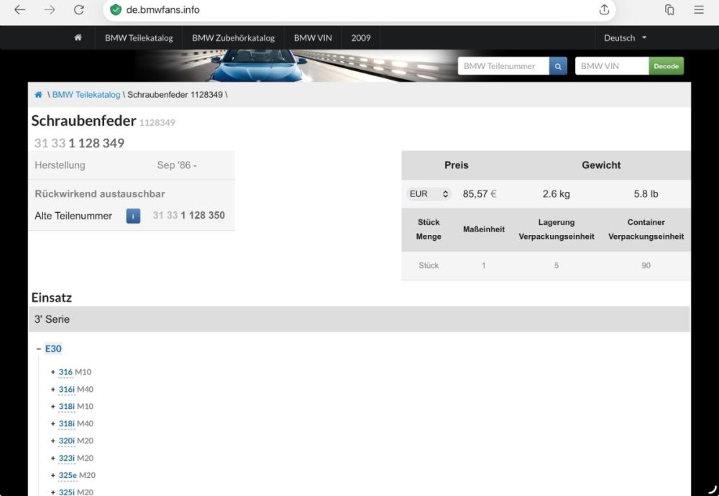Click the price value 85,57 €

(x=479, y=194)
